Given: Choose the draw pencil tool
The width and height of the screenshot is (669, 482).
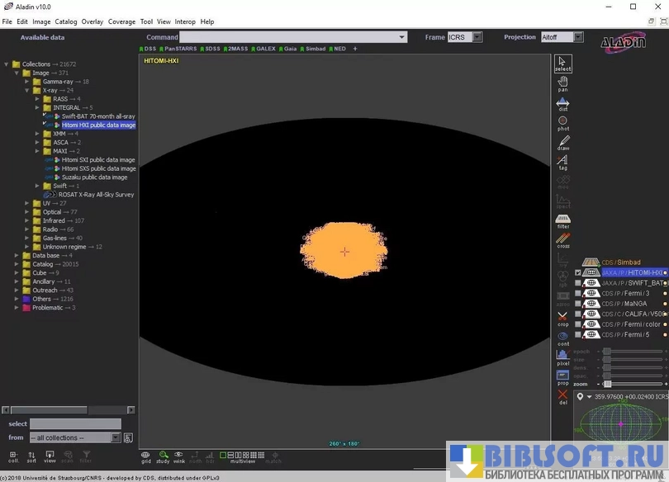Looking at the screenshot, I should 562,143.
